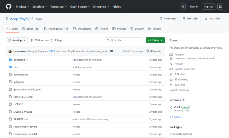
Task: Expand commit message ellipsis icon
Action: click(x=111, y=51)
